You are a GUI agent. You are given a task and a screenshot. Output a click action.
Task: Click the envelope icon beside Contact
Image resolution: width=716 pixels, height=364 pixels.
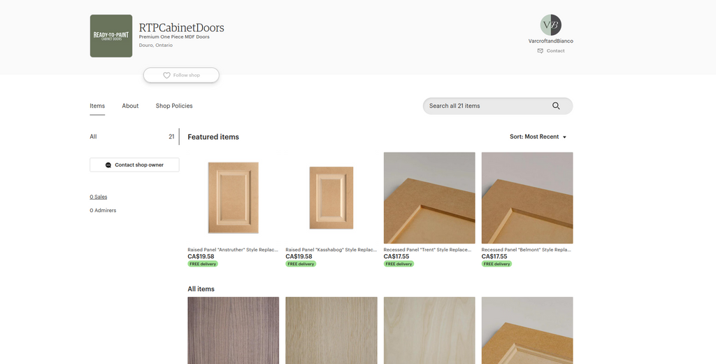tap(540, 51)
